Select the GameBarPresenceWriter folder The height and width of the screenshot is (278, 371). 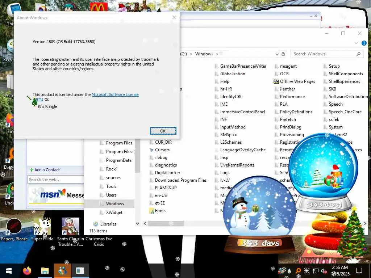coord(243,66)
